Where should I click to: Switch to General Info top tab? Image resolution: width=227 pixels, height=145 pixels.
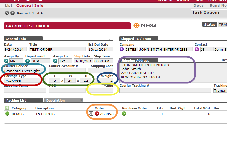pos(30,5)
